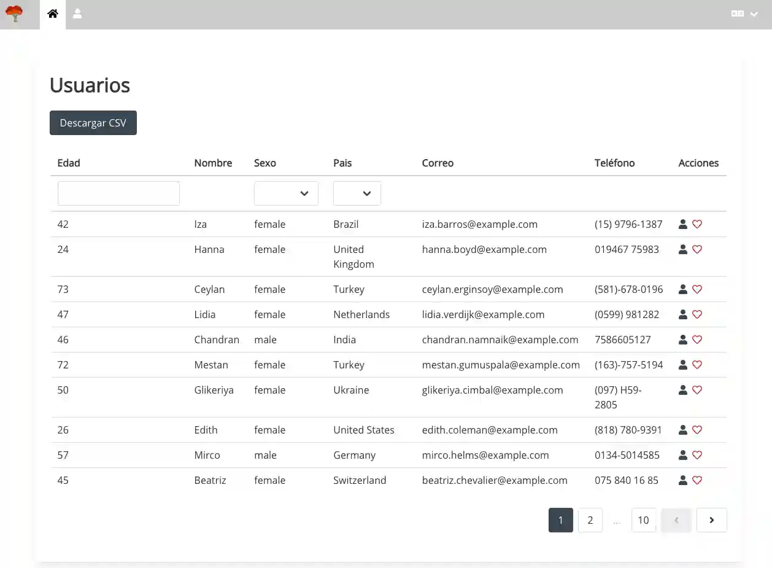Go to page 2
Image resolution: width=772 pixels, height=568 pixels.
click(590, 520)
